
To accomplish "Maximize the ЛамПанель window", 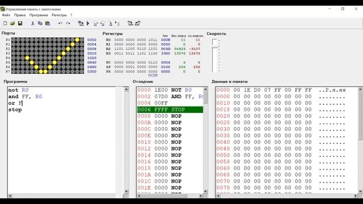I will click(343, 9).
